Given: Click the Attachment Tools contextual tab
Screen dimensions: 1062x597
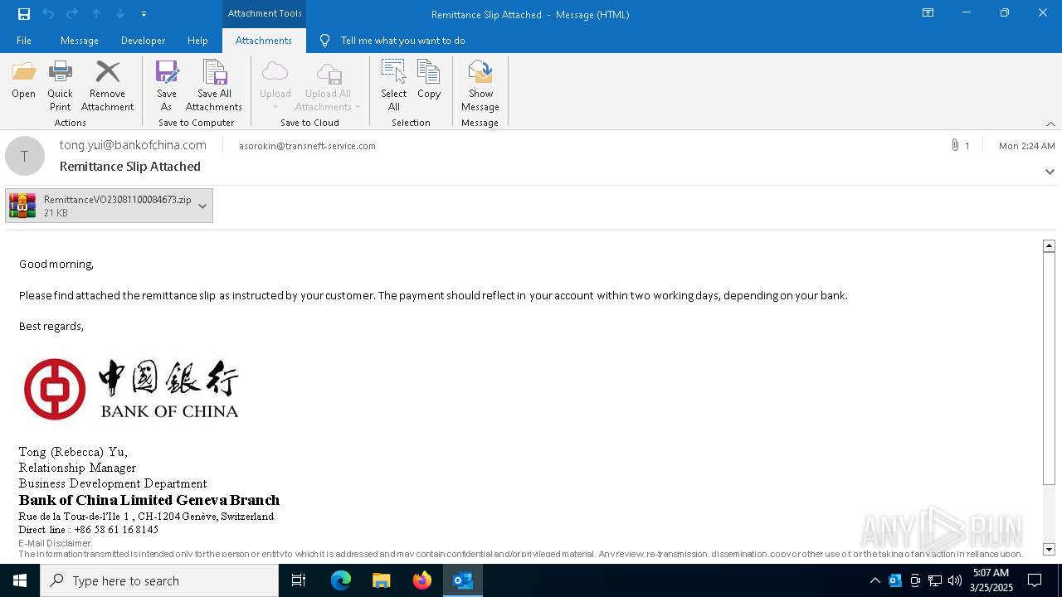Looking at the screenshot, I should pos(265,13).
